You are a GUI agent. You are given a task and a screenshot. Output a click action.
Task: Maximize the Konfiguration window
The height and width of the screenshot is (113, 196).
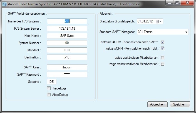177,3
